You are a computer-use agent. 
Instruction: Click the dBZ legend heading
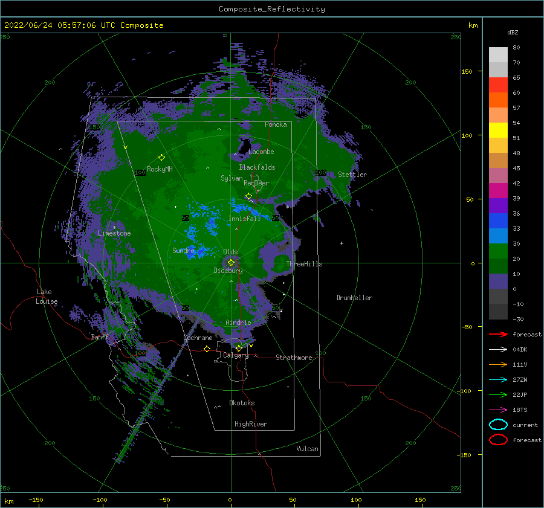(513, 33)
